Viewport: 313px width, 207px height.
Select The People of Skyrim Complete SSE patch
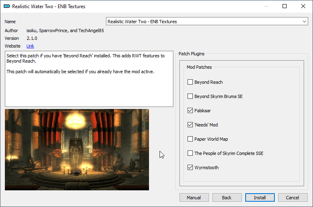point(190,153)
